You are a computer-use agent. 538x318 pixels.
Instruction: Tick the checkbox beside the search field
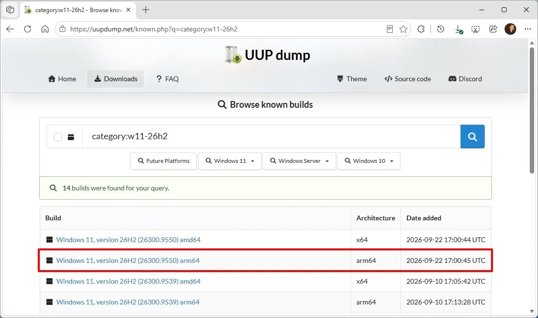pyautogui.click(x=58, y=137)
